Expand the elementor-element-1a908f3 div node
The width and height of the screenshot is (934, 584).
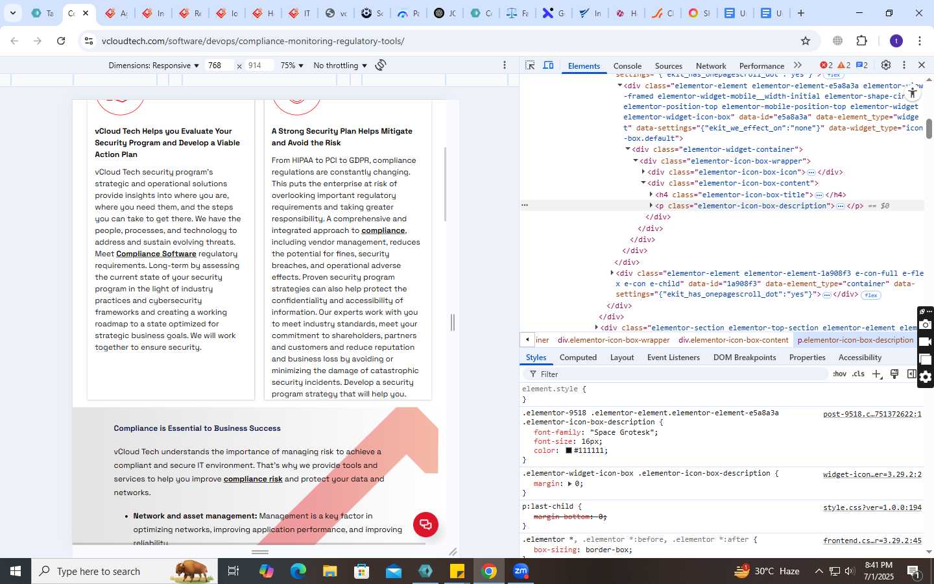(612, 273)
